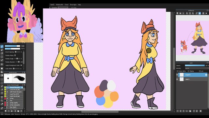This screenshot has width=209, height=118.
Task: Pick the Reference panel eyedropper
Action: point(197,13)
